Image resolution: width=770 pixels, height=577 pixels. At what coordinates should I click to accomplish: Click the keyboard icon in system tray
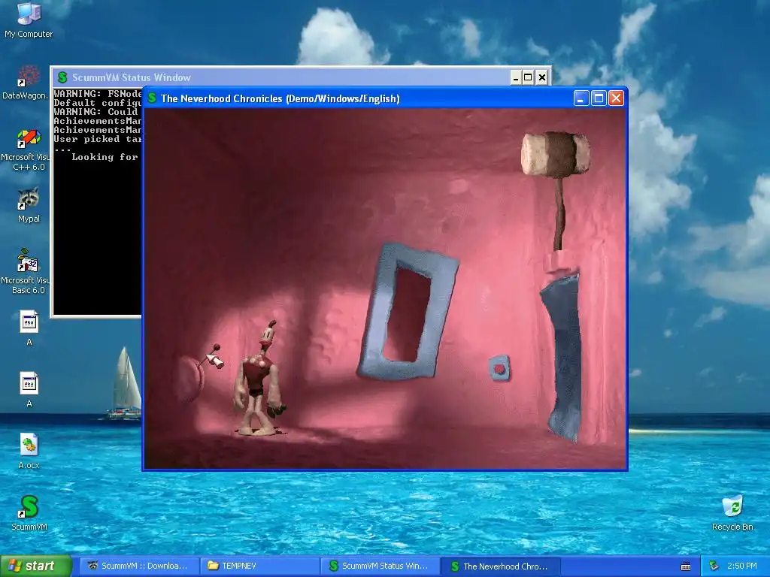click(x=686, y=566)
